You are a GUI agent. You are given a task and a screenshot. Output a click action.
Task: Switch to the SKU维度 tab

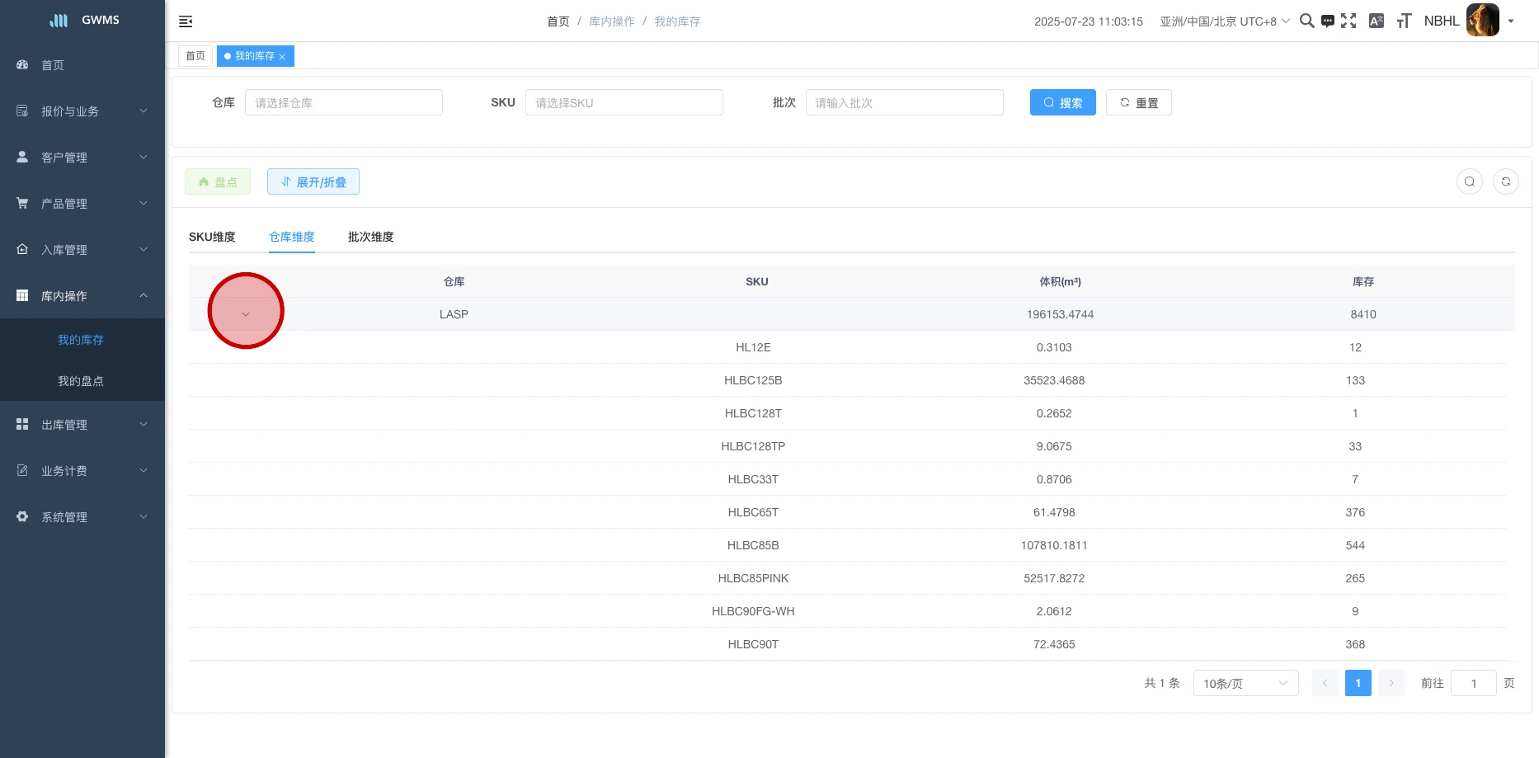click(212, 237)
